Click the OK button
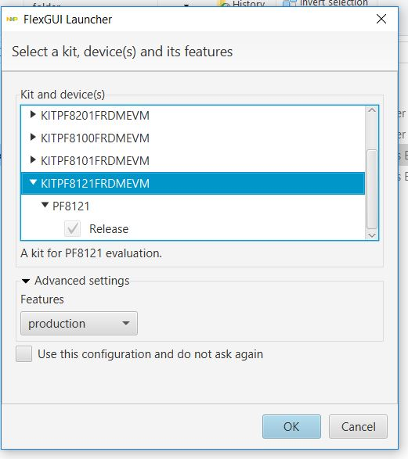The height and width of the screenshot is (459, 408). tap(291, 426)
